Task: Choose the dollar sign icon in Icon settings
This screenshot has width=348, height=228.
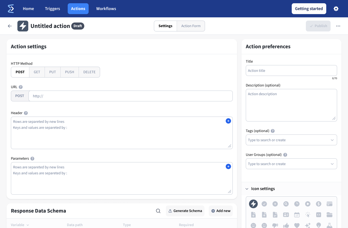Action: tap(319, 204)
